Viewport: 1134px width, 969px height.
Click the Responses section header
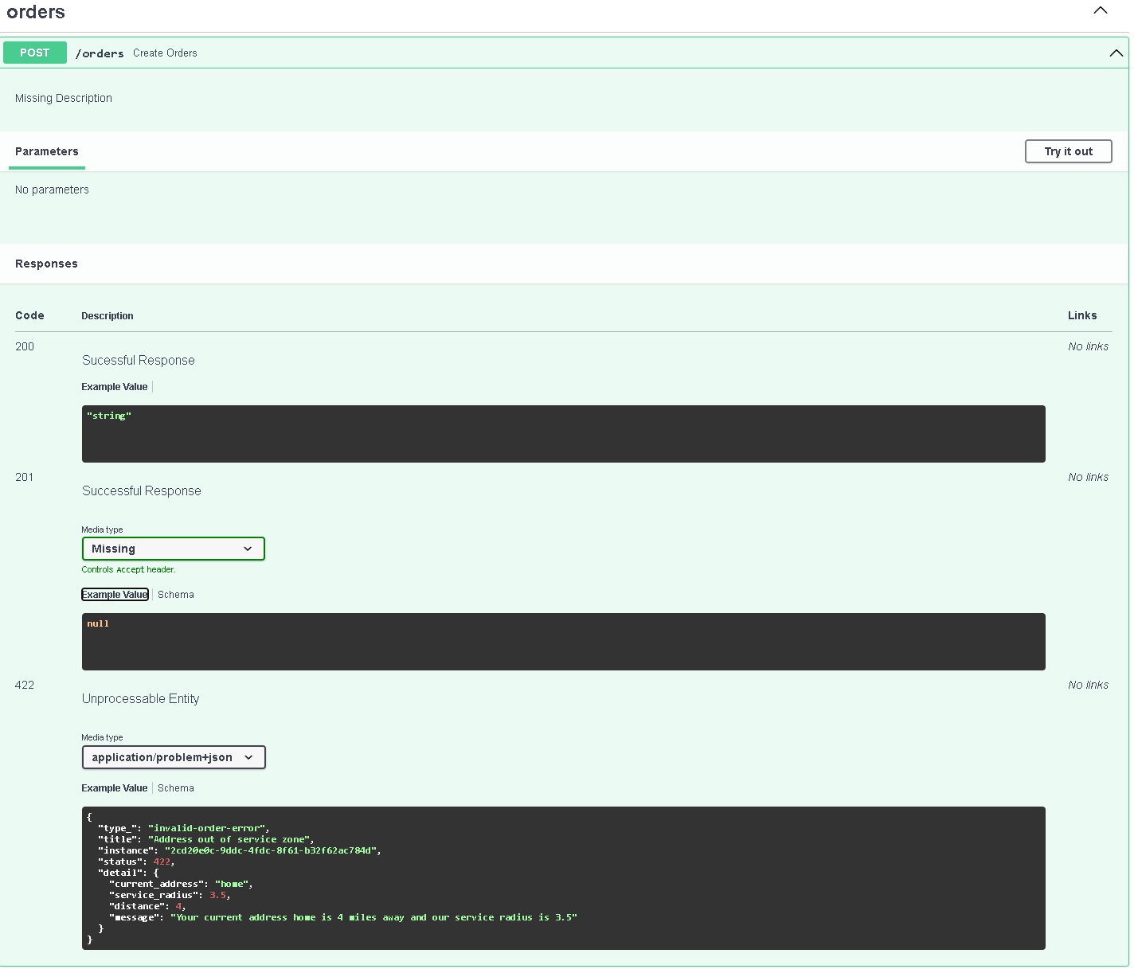[46, 264]
